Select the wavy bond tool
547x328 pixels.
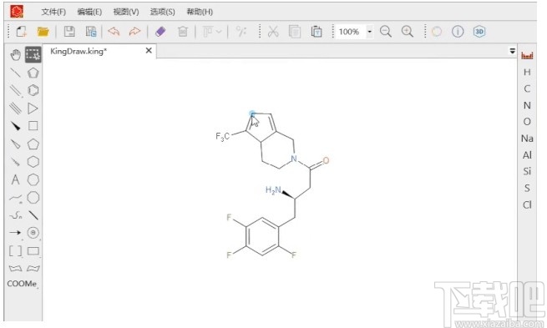(x=15, y=198)
